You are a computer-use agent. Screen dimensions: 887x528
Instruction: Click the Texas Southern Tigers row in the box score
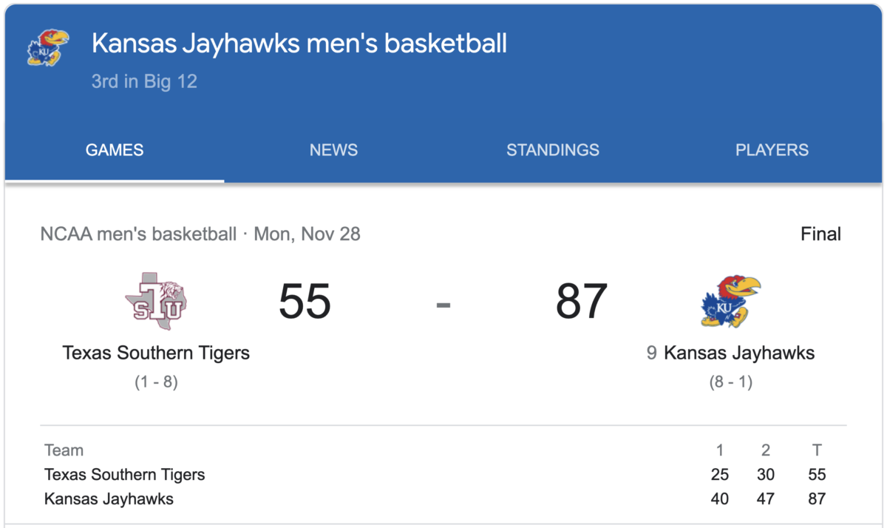(x=124, y=475)
